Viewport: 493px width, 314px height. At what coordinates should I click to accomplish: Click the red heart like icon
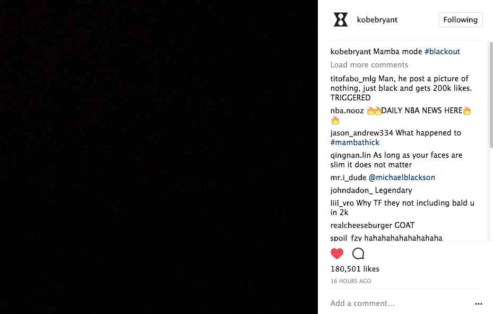tap(337, 253)
